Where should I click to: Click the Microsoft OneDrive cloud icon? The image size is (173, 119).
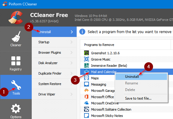pos(86,103)
